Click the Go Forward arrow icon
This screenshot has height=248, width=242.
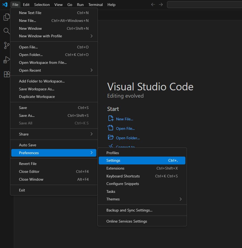coord(161,5)
